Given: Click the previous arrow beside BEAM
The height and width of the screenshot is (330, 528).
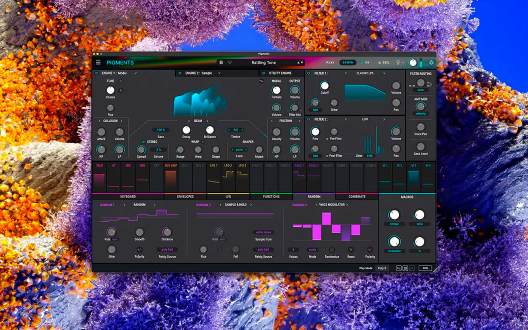Looking at the screenshot, I should coord(189,121).
